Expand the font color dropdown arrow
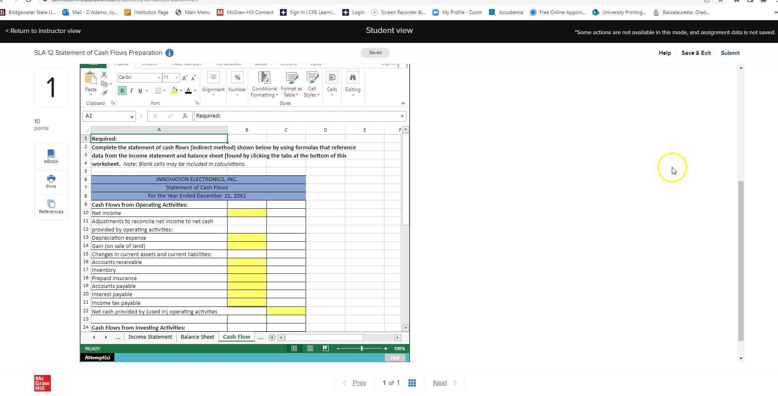This screenshot has width=778, height=396. click(x=195, y=91)
